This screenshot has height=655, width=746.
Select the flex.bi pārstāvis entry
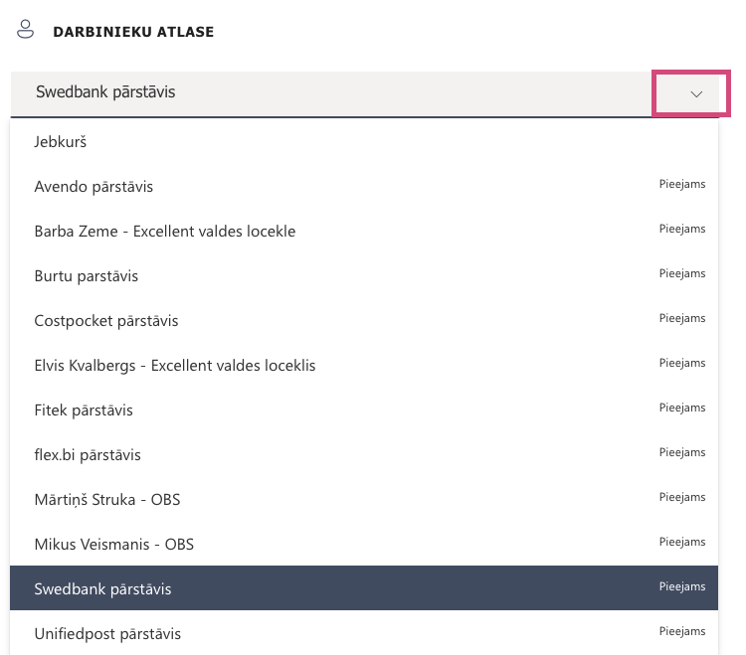88,455
